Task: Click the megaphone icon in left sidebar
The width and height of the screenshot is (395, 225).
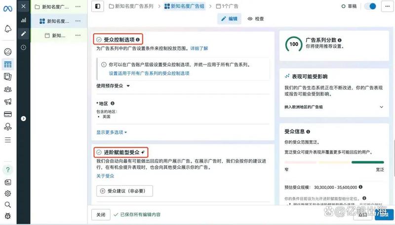Action: (7, 102)
